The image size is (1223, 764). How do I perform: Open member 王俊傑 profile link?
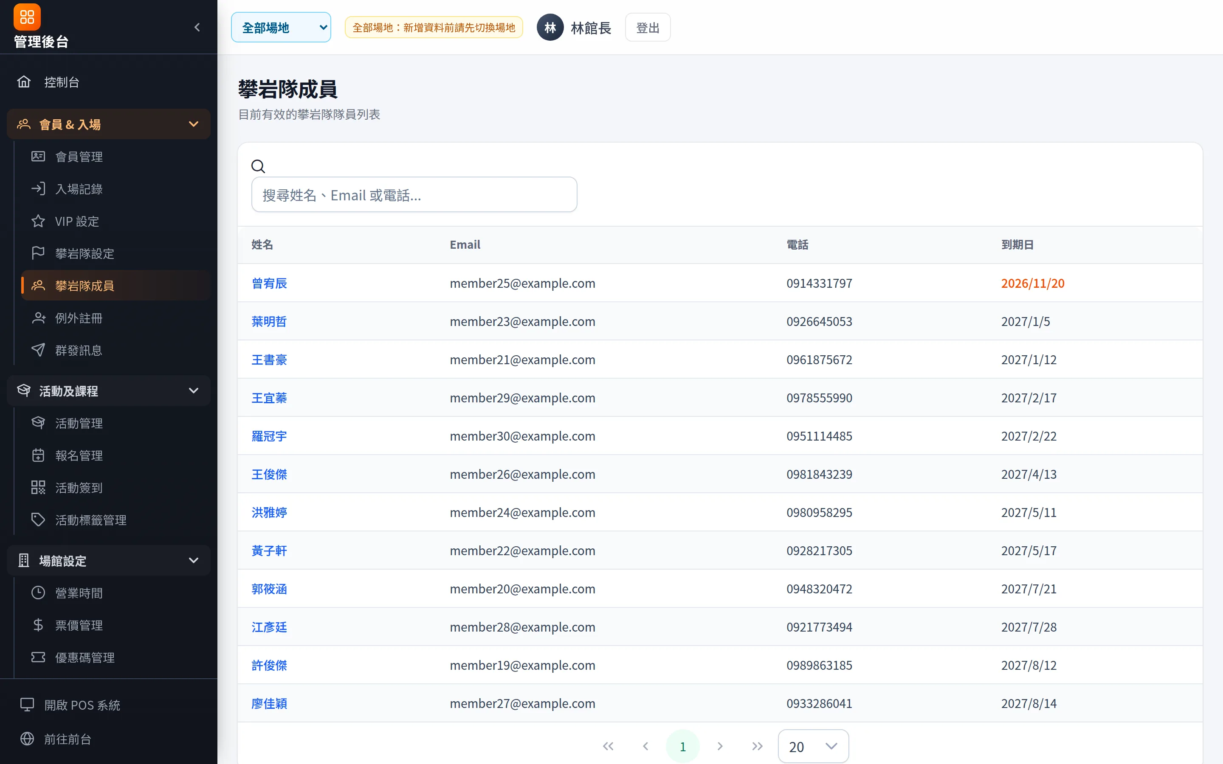tap(269, 474)
